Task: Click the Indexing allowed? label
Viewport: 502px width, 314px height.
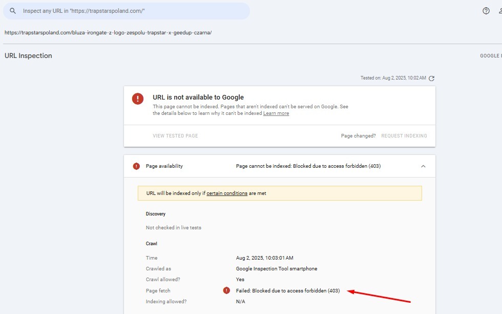Action: tap(166, 302)
